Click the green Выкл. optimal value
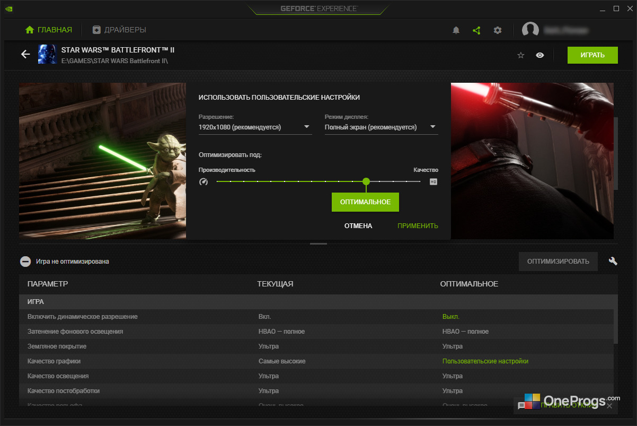The height and width of the screenshot is (426, 637). [x=451, y=317]
